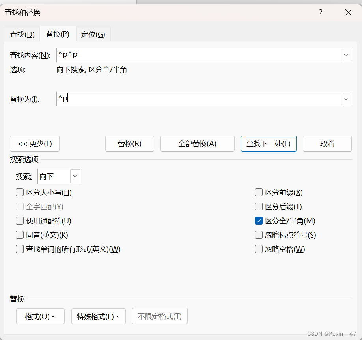Close the Find and Replace dialog

(x=348, y=13)
